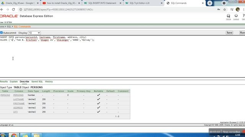Click the CITY column link
Screen dimensions: 245x137
coord(15,112)
